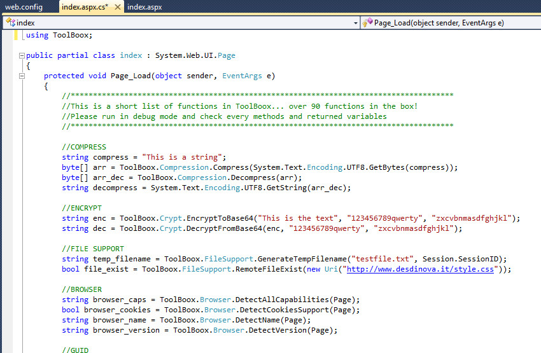The width and height of the screenshot is (541, 353).
Task: Close the index.aspx.cs tab
Action: click(x=118, y=7)
